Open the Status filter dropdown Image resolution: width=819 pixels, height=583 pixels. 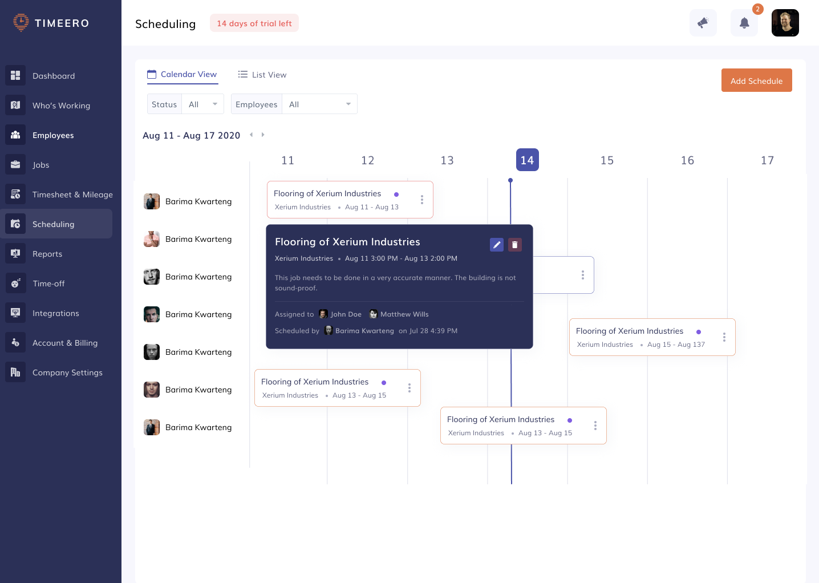(202, 104)
